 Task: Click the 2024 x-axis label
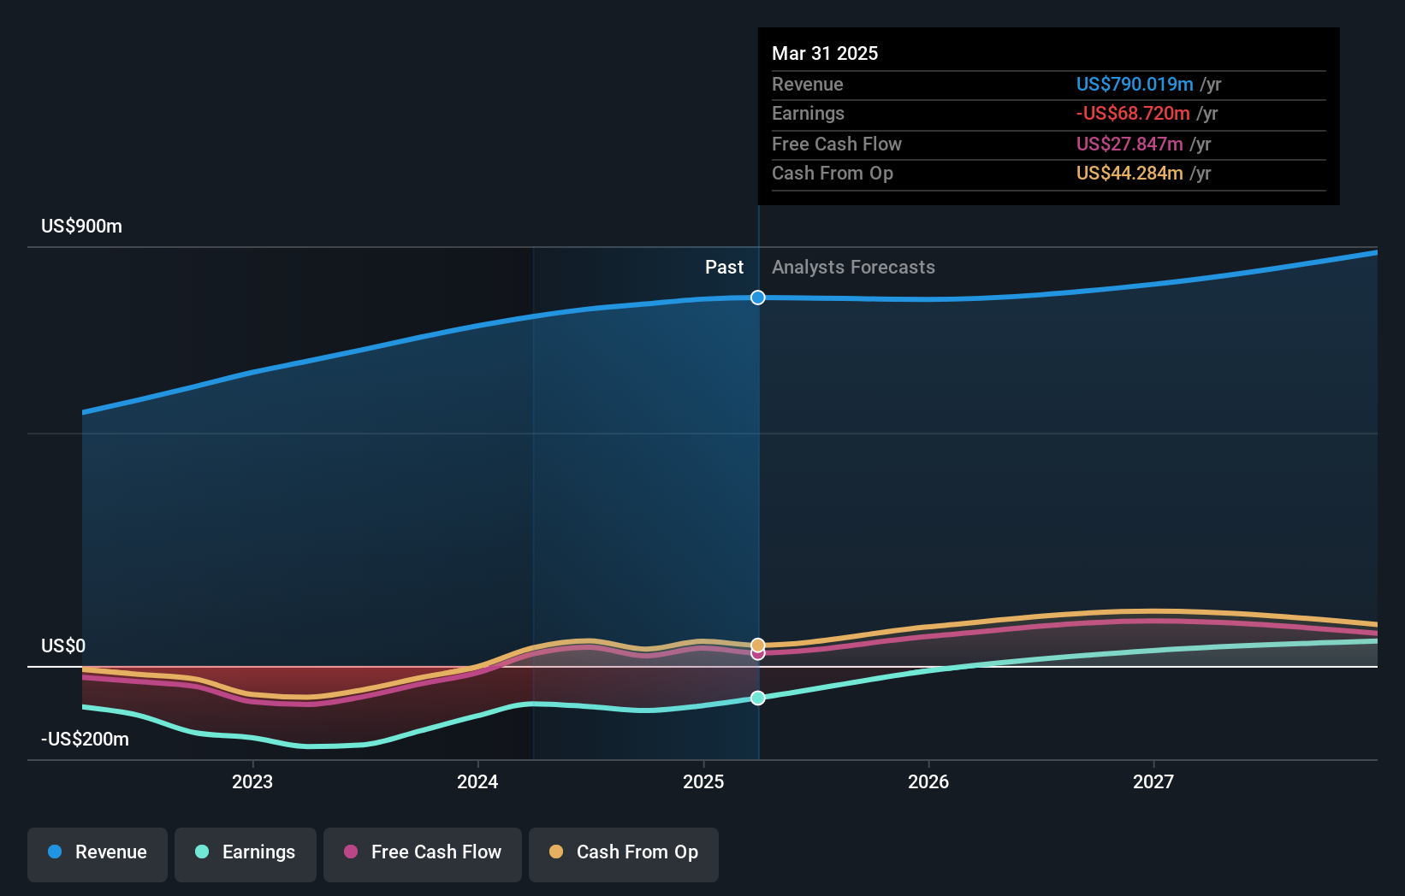click(477, 781)
